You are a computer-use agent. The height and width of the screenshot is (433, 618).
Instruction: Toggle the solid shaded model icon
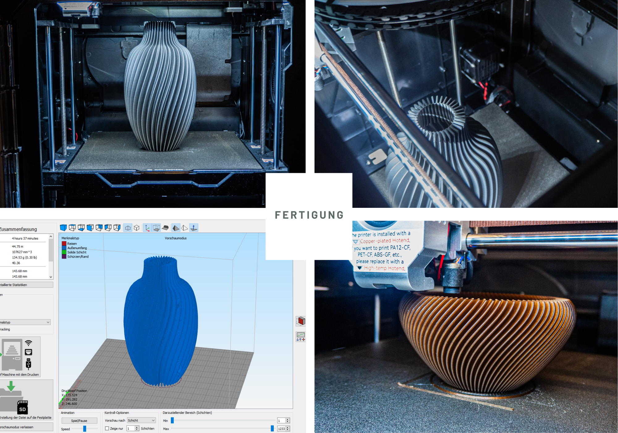pyautogui.click(x=176, y=228)
